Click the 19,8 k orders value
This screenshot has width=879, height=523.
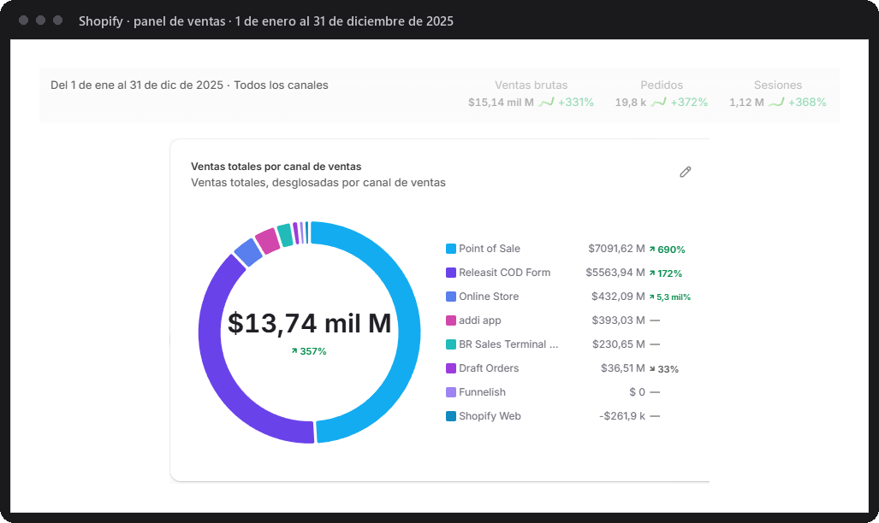tap(631, 103)
